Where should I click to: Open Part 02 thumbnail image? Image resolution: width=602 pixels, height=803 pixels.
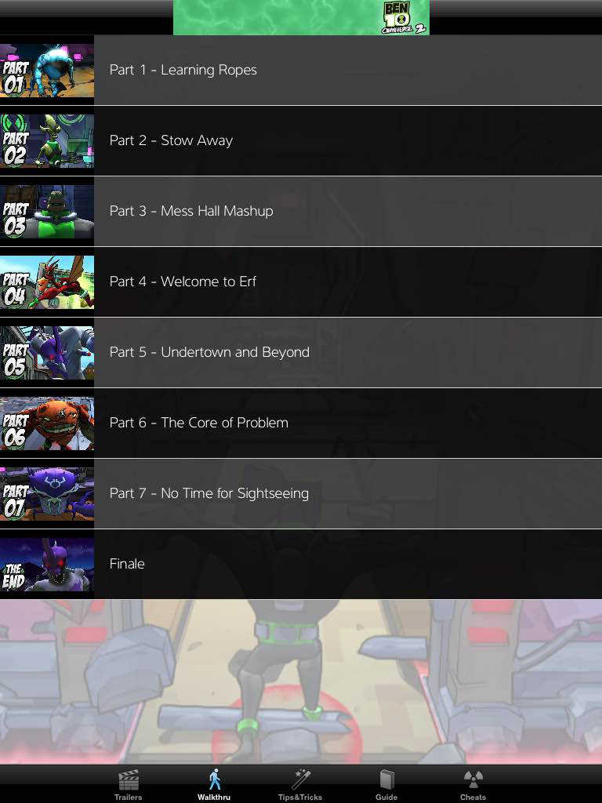click(47, 141)
